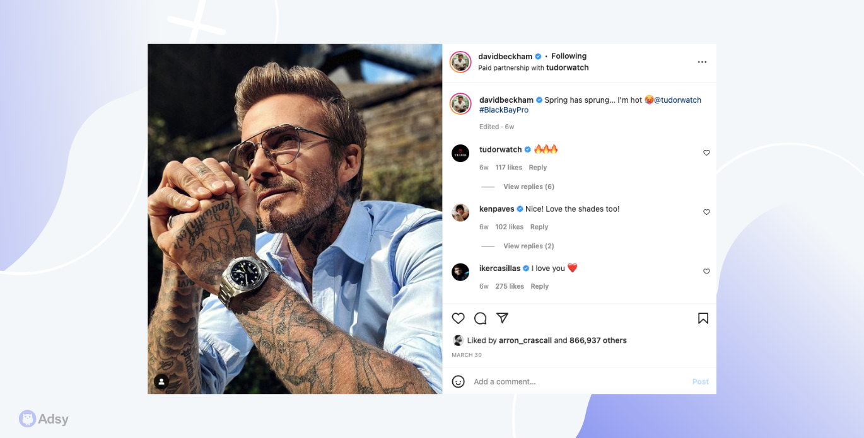This screenshot has width=864, height=438.
Task: Open the tudorwatch profile avatar in the comments
Action: click(x=460, y=153)
